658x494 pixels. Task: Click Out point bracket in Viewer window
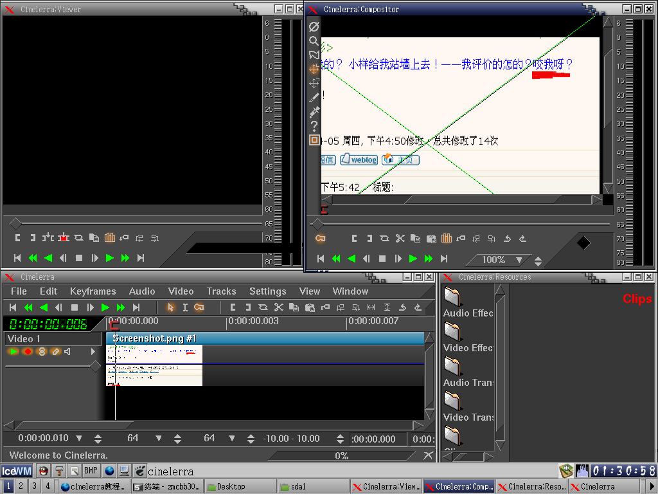point(32,238)
